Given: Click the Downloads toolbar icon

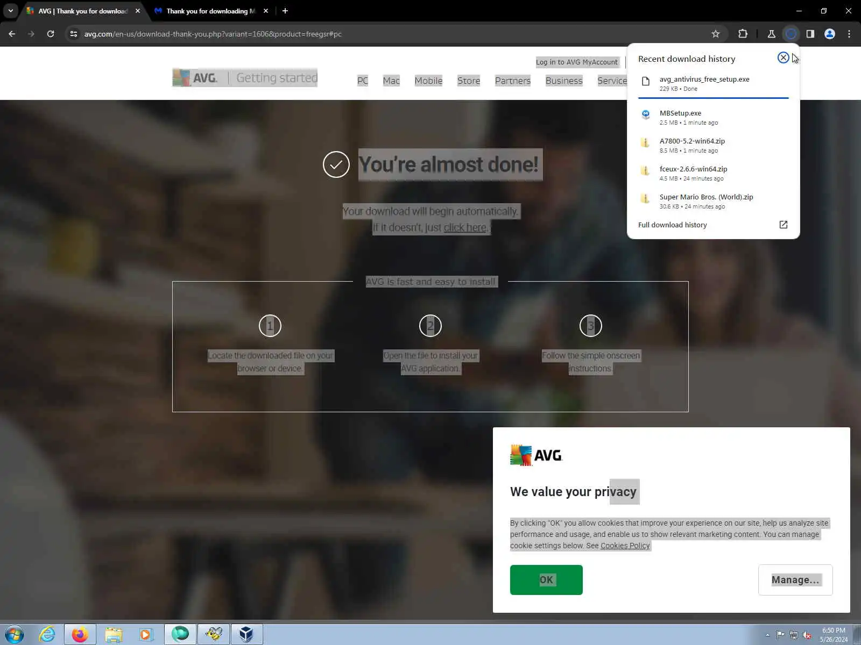Looking at the screenshot, I should tap(791, 34).
